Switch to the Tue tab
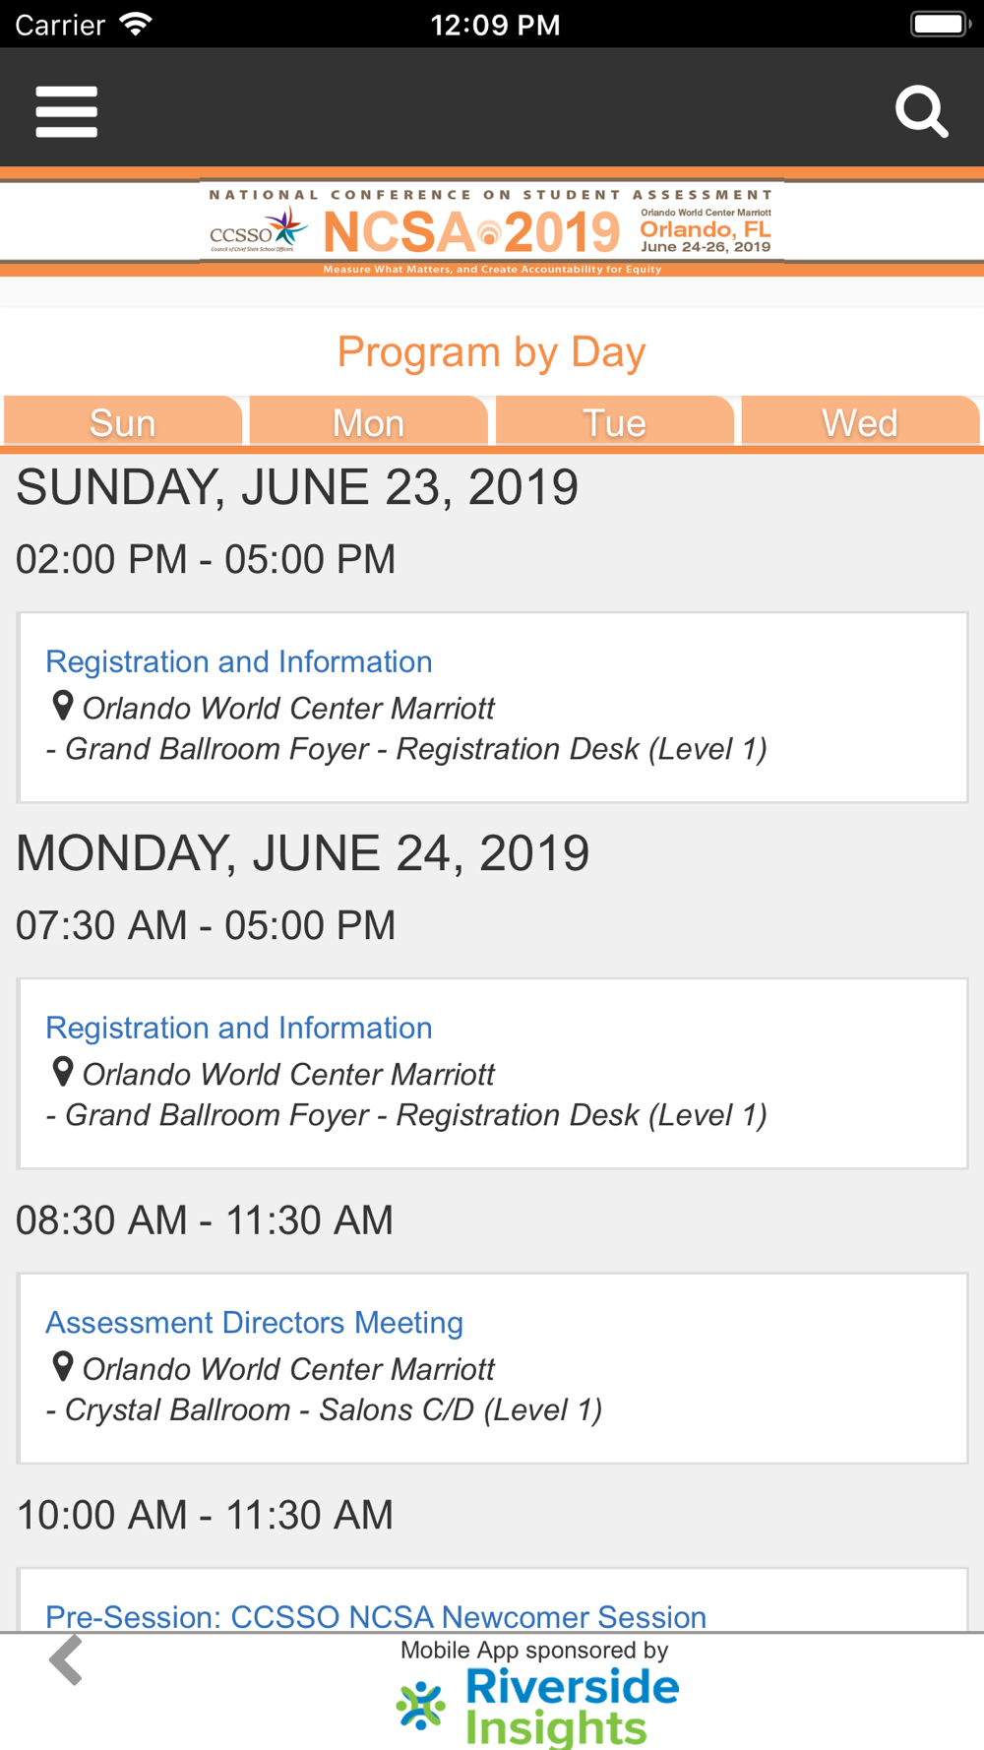Viewport: 984px width, 1750px height. click(x=615, y=422)
